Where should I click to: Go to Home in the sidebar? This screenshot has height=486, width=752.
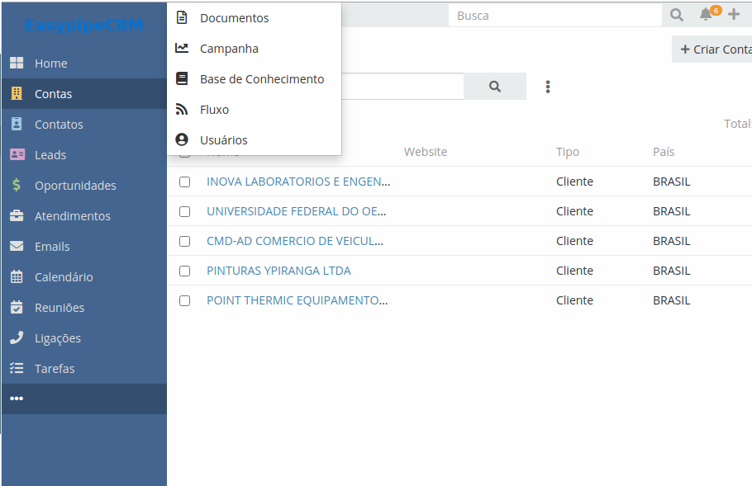click(x=84, y=64)
